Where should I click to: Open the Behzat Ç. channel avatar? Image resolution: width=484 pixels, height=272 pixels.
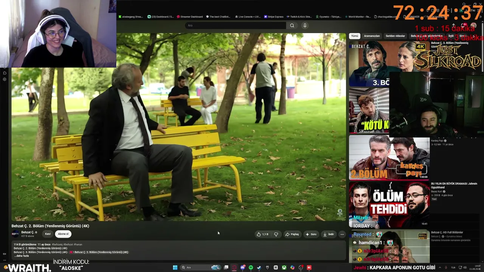(x=16, y=234)
